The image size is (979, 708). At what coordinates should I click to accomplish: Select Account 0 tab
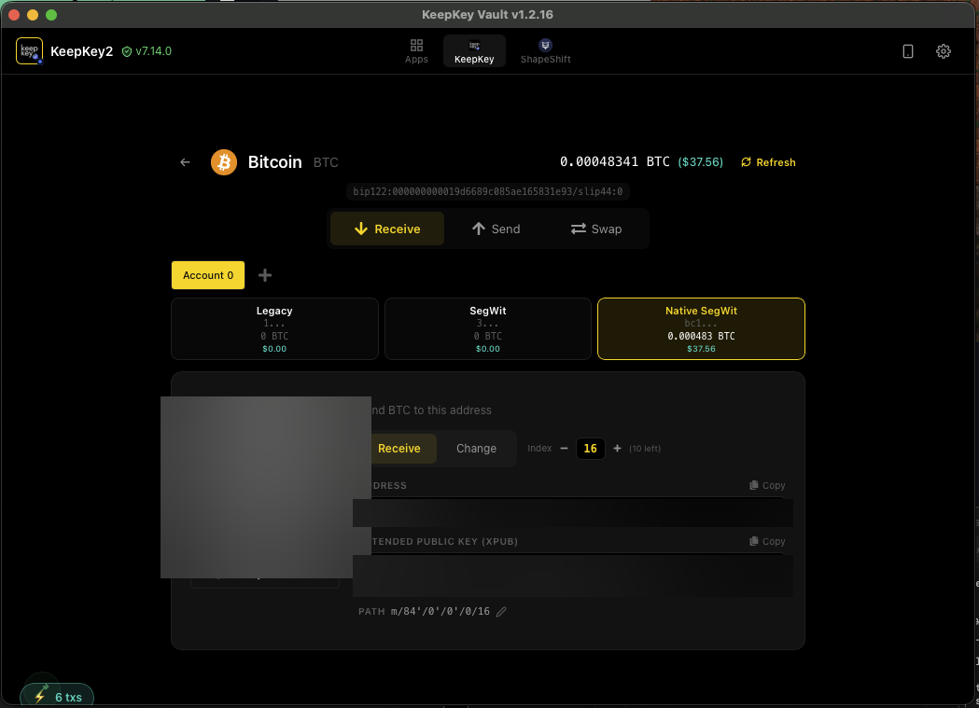tap(208, 275)
